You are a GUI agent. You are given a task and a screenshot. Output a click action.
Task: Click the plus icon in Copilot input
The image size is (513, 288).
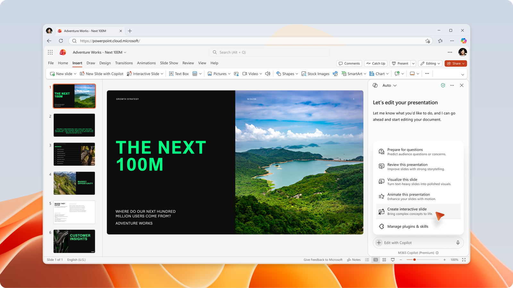tap(379, 243)
